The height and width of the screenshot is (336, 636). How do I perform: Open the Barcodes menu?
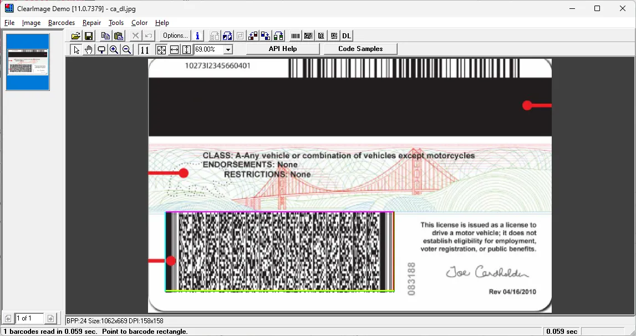point(61,23)
